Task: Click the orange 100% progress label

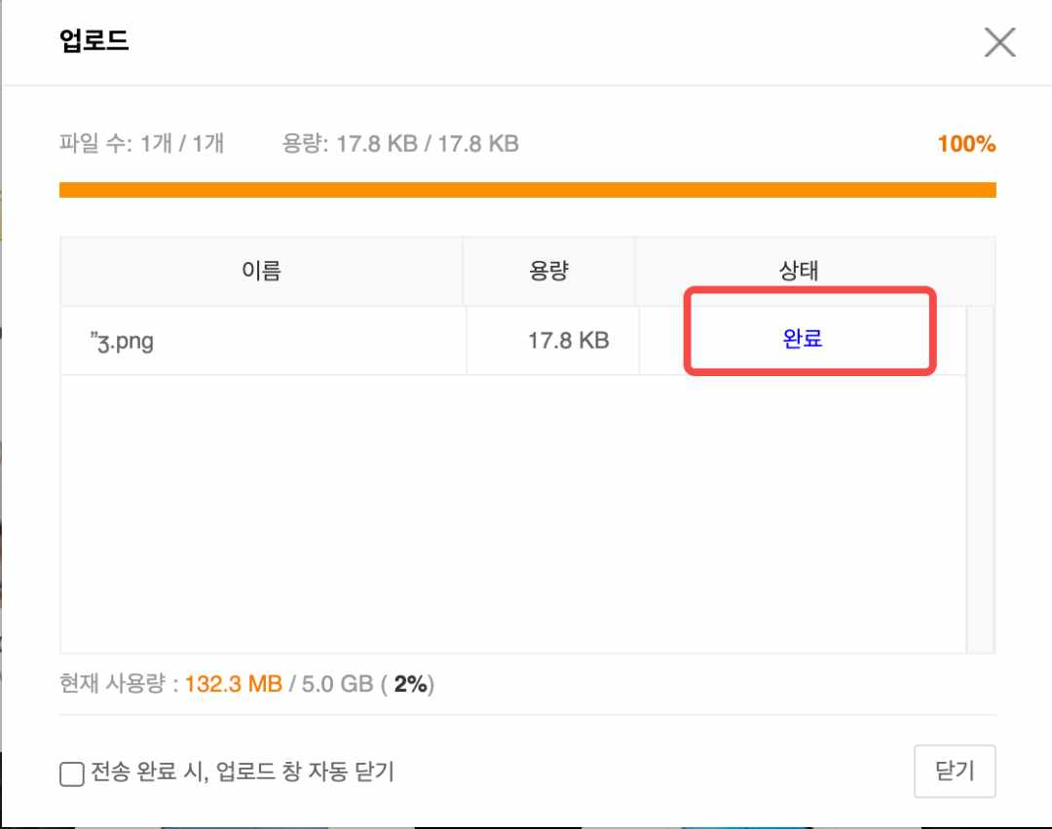Action: click(x=966, y=143)
